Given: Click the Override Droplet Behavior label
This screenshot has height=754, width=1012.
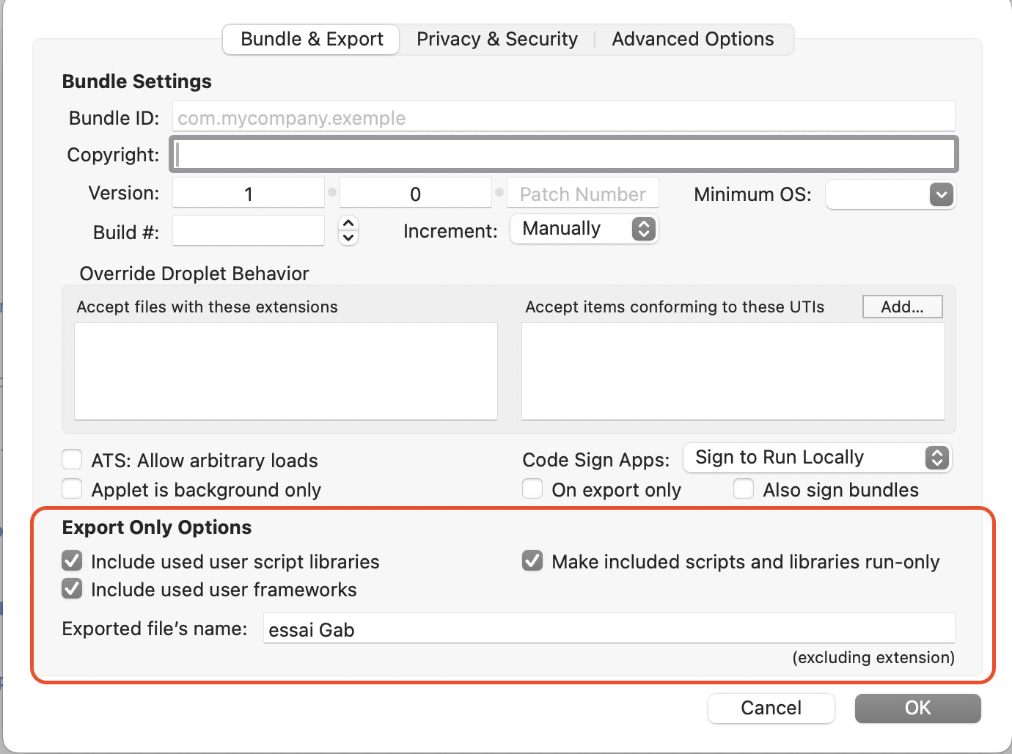Looking at the screenshot, I should (194, 274).
